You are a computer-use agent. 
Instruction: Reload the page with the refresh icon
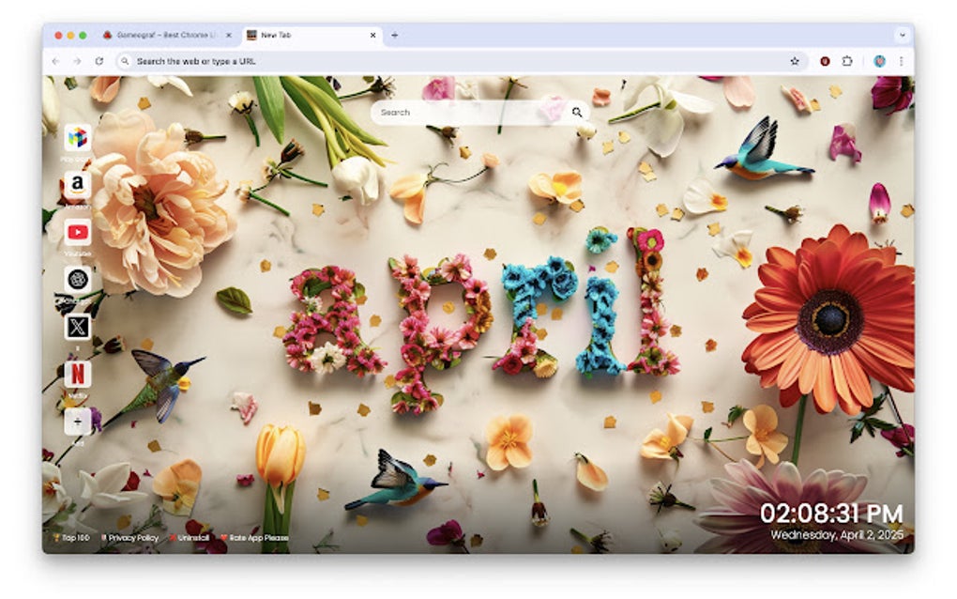point(99,60)
